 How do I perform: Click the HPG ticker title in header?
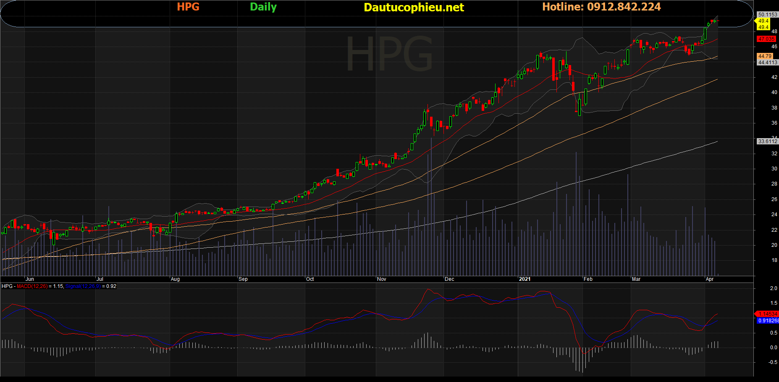coord(188,7)
